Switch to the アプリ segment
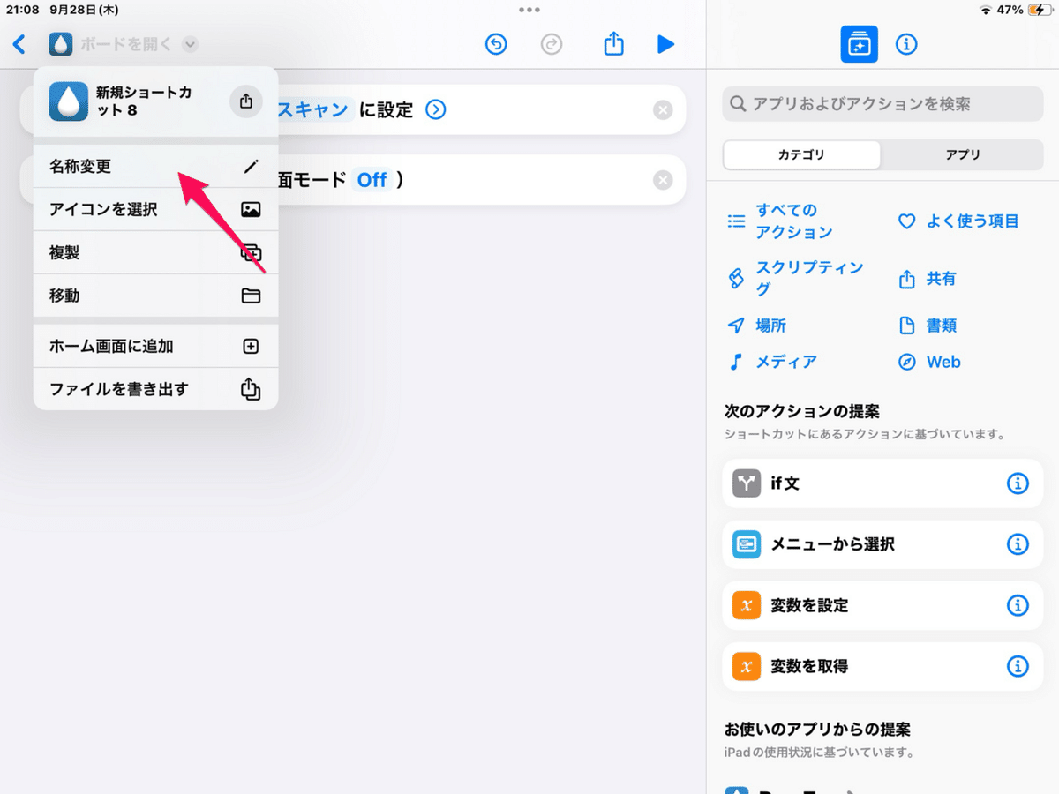This screenshot has height=794, width=1059. click(963, 154)
